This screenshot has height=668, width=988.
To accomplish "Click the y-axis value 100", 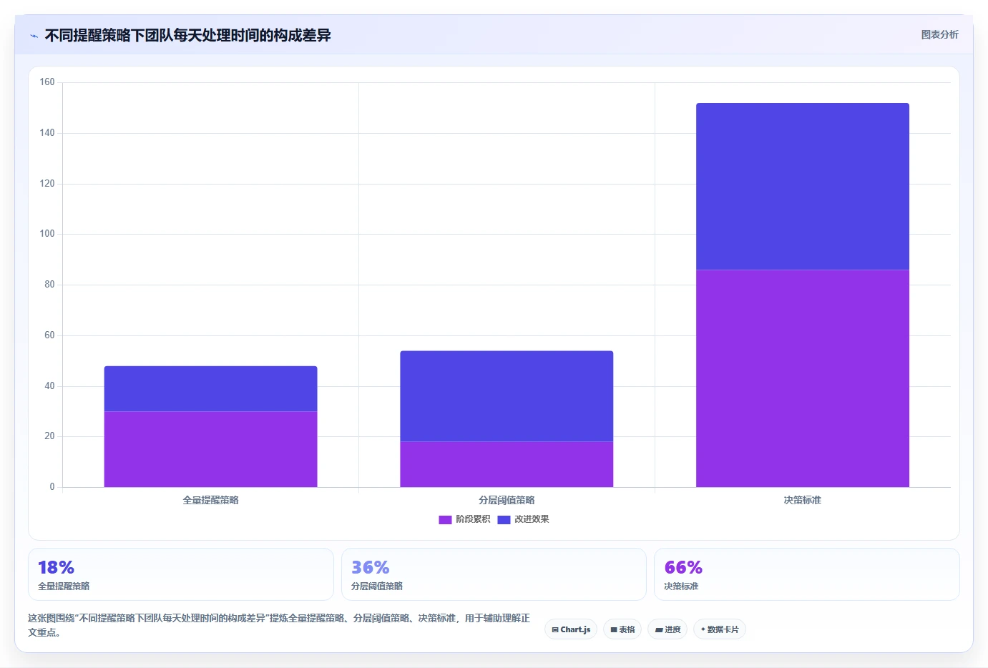I will click(x=47, y=234).
